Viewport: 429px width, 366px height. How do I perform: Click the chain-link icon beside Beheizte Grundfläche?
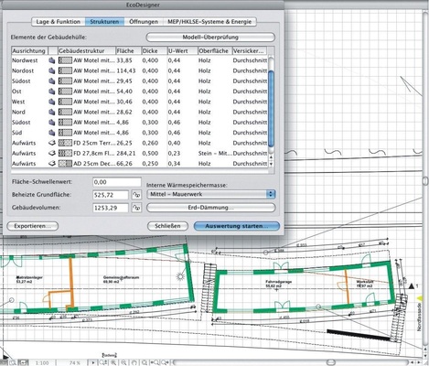136,195
